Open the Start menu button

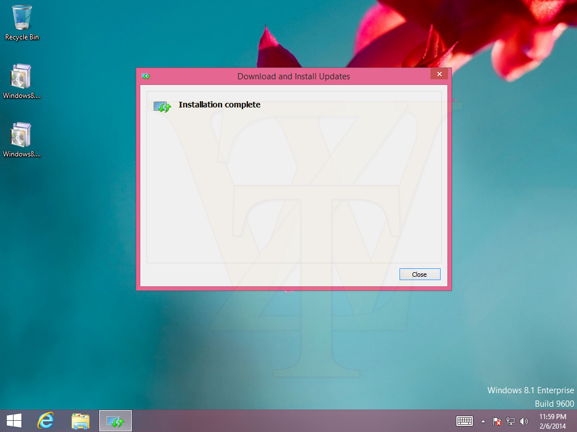tap(14, 421)
